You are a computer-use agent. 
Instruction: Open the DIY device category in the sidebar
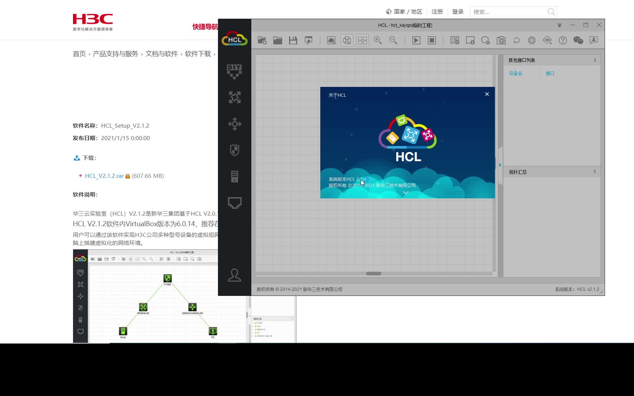coord(234,71)
